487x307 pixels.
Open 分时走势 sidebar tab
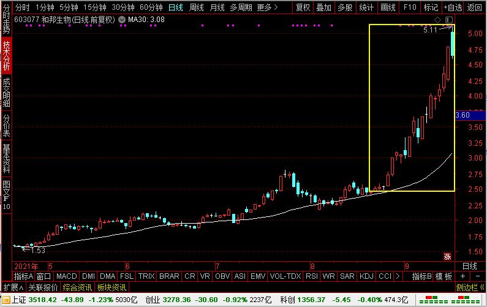click(6, 19)
